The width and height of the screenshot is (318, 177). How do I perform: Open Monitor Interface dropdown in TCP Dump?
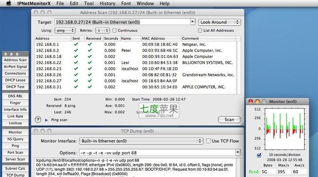(x=141, y=141)
